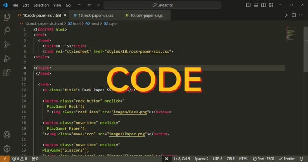
Task: Click the <!DOCTYPE html> line
Action: pyautogui.click(x=50, y=29)
